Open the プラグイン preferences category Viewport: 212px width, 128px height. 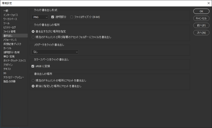tap(8, 65)
